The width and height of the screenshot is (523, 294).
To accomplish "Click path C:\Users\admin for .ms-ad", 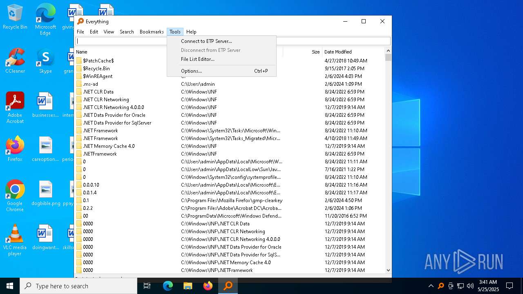I will [x=198, y=84].
